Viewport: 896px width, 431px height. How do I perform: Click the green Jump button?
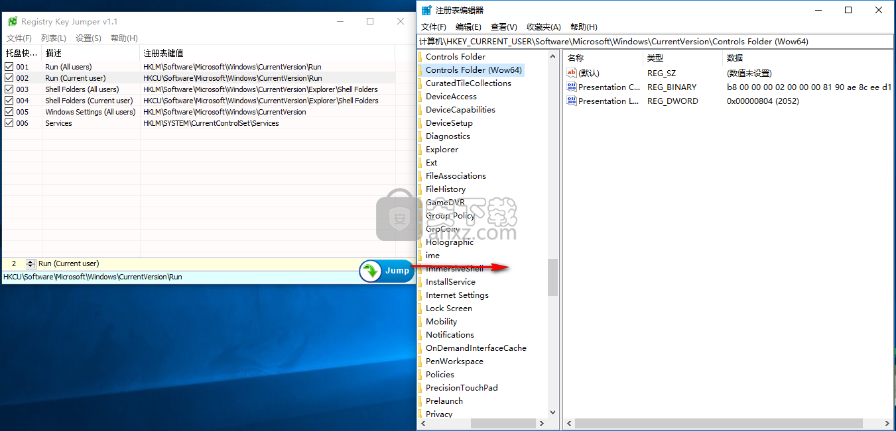click(x=387, y=271)
